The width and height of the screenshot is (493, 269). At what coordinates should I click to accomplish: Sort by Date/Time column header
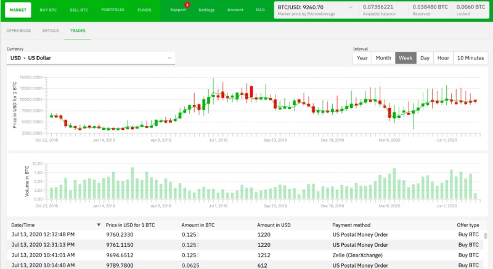point(23,225)
